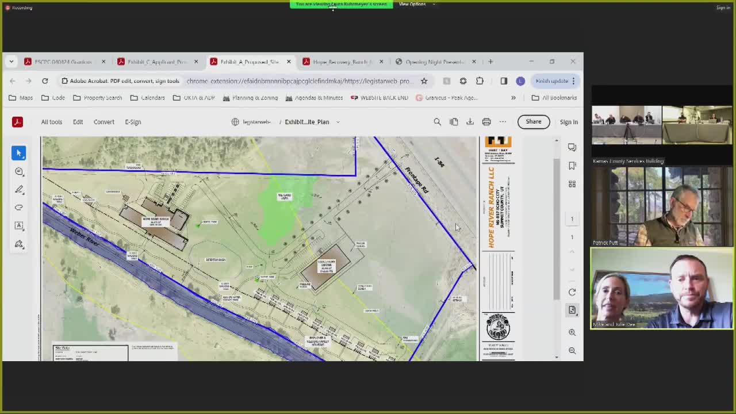736x414 pixels.
Task: Open the Agendas & Minutes bookmark
Action: click(314, 98)
